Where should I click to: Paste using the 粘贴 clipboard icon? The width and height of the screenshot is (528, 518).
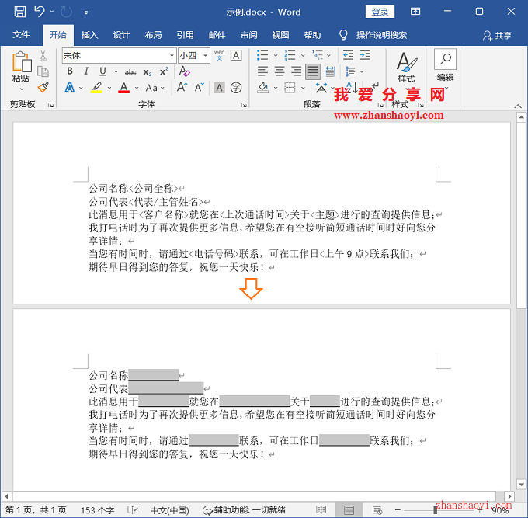21,61
